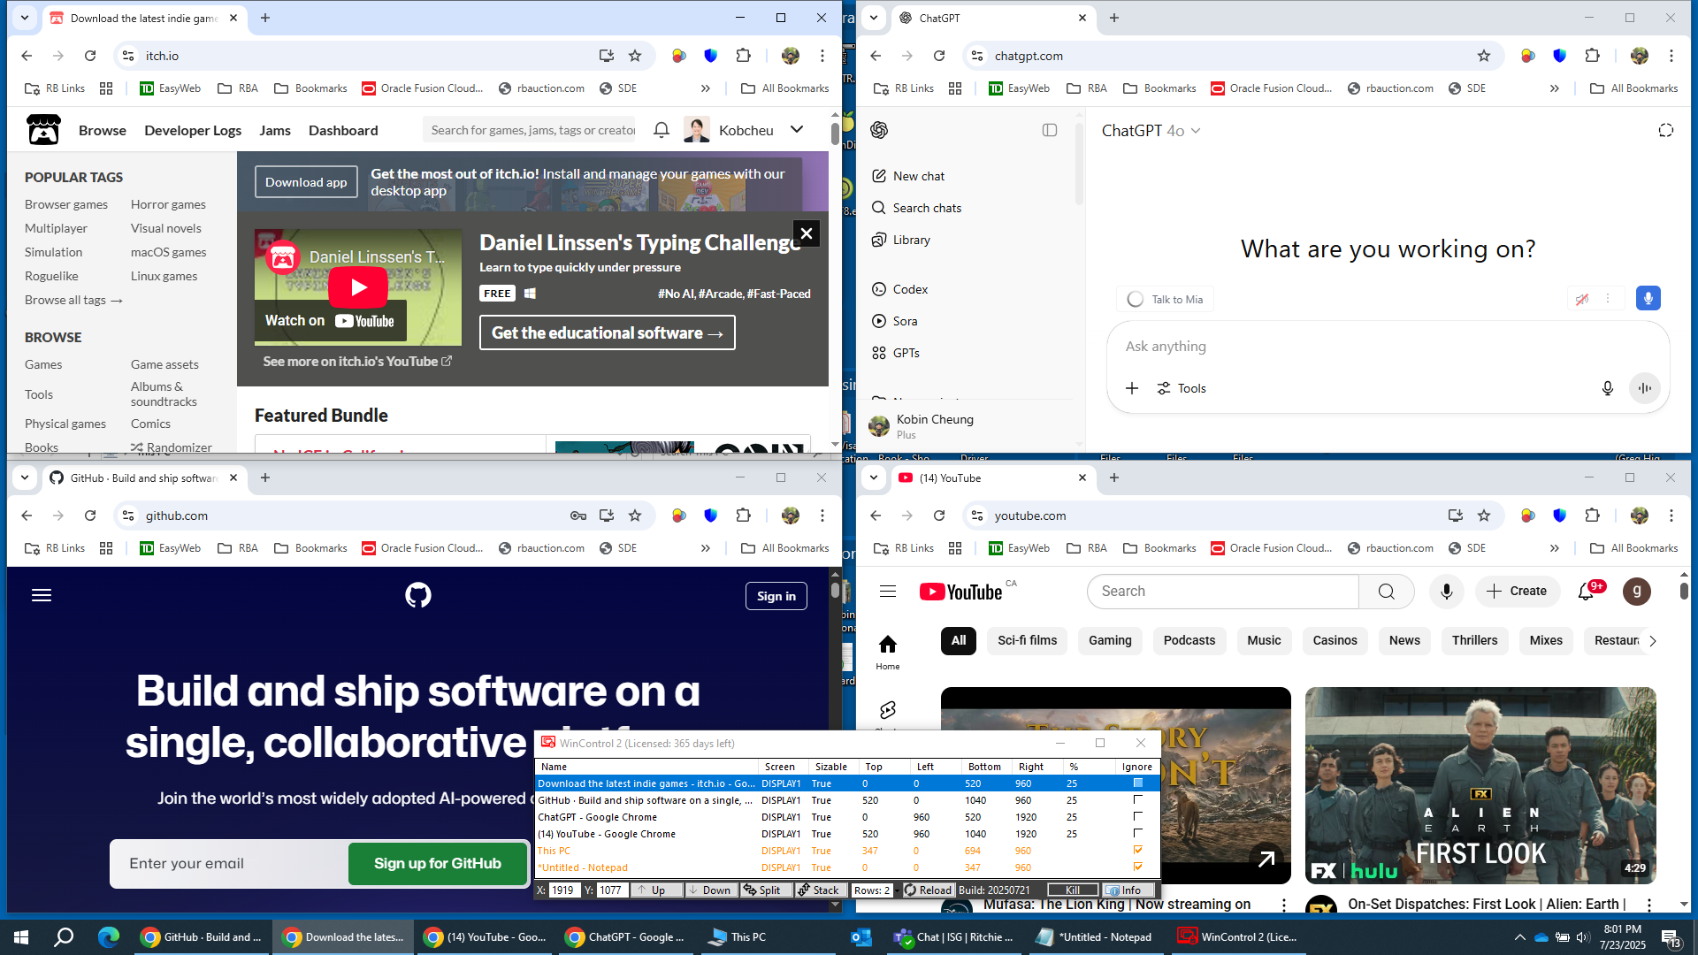Viewport: 1698px width, 955px height.
Task: Open Developer Logs on itch.io
Action: pos(193,130)
